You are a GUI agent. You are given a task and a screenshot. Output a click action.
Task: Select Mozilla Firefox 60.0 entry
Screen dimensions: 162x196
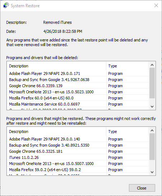(x=78, y=98)
